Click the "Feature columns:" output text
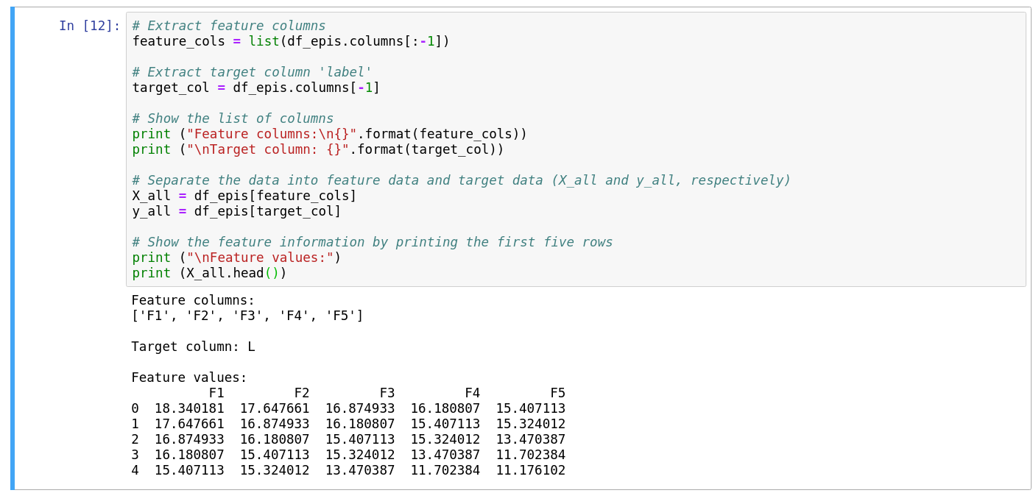Viewport: 1033px width, 493px height. click(x=193, y=300)
